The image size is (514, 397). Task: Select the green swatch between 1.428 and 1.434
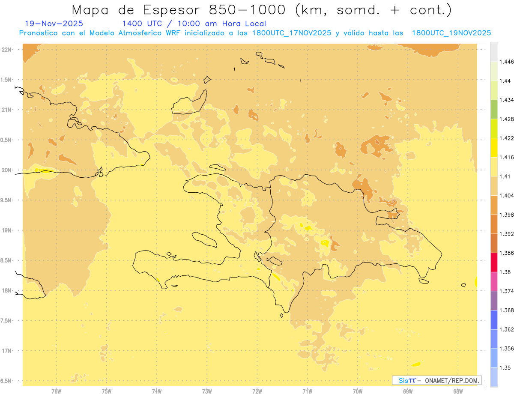(x=494, y=109)
